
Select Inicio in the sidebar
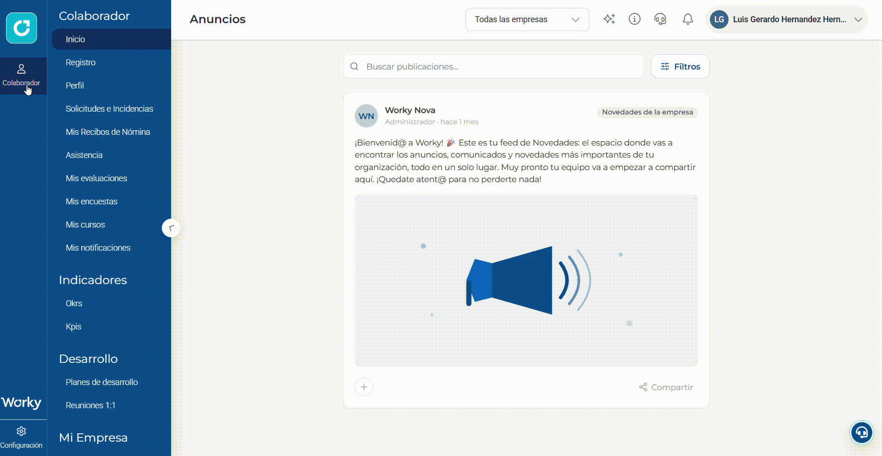click(111, 39)
